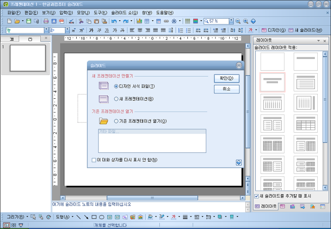331x229 pixels.
Task: Toggle the display grid icon
Action: tap(187, 21)
